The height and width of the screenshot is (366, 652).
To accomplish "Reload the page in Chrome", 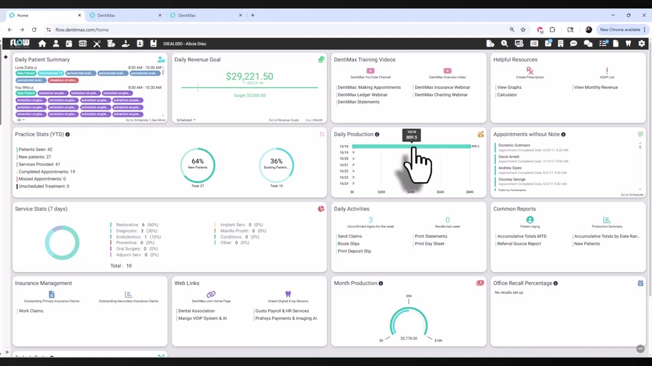I will [34, 29].
